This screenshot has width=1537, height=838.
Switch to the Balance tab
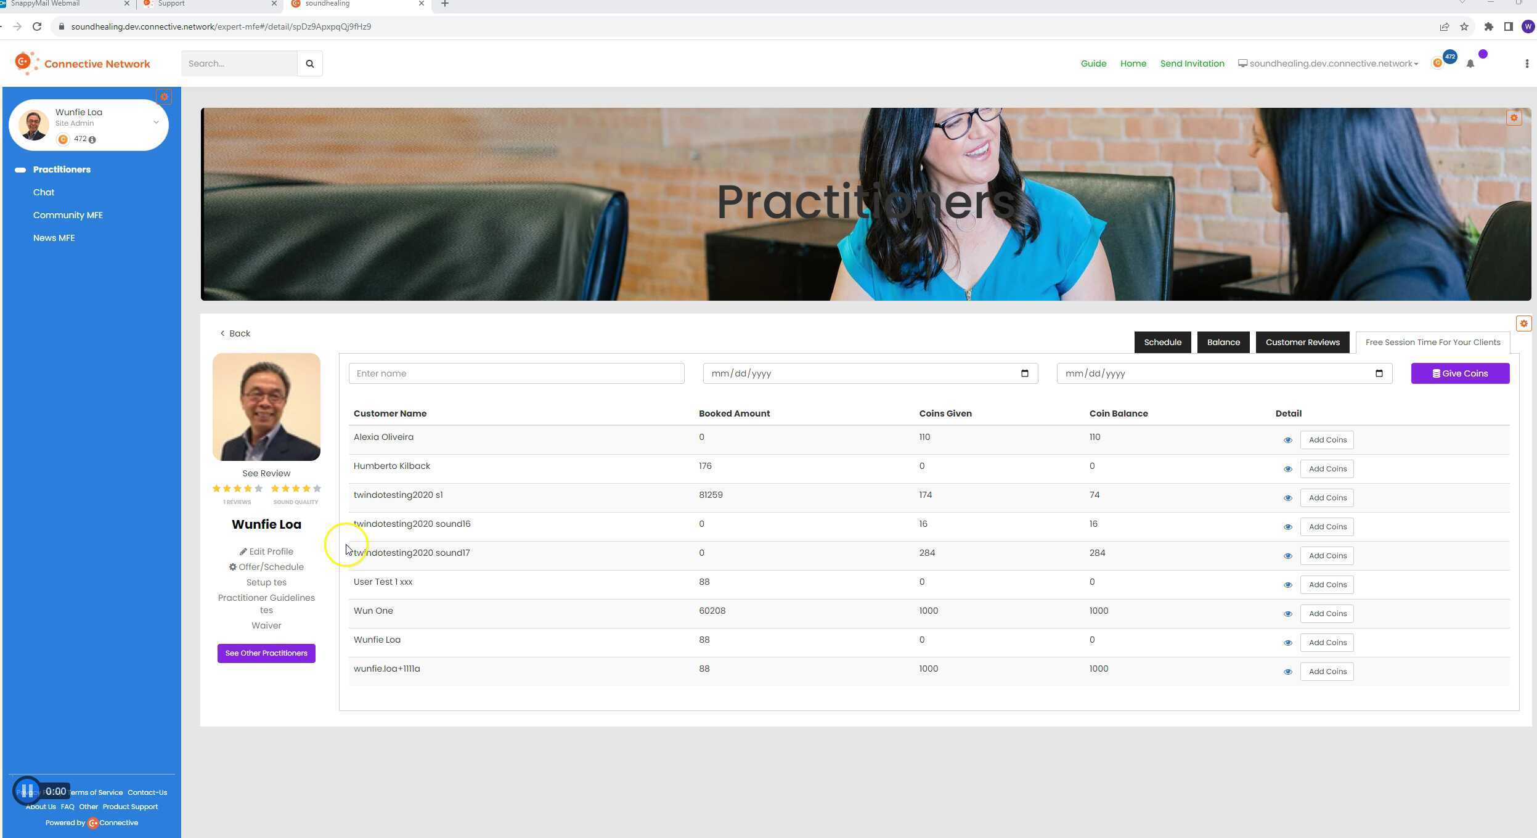pyautogui.click(x=1223, y=342)
